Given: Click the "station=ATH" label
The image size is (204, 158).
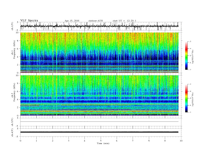Looking at the screenshot, I should [96, 21].
